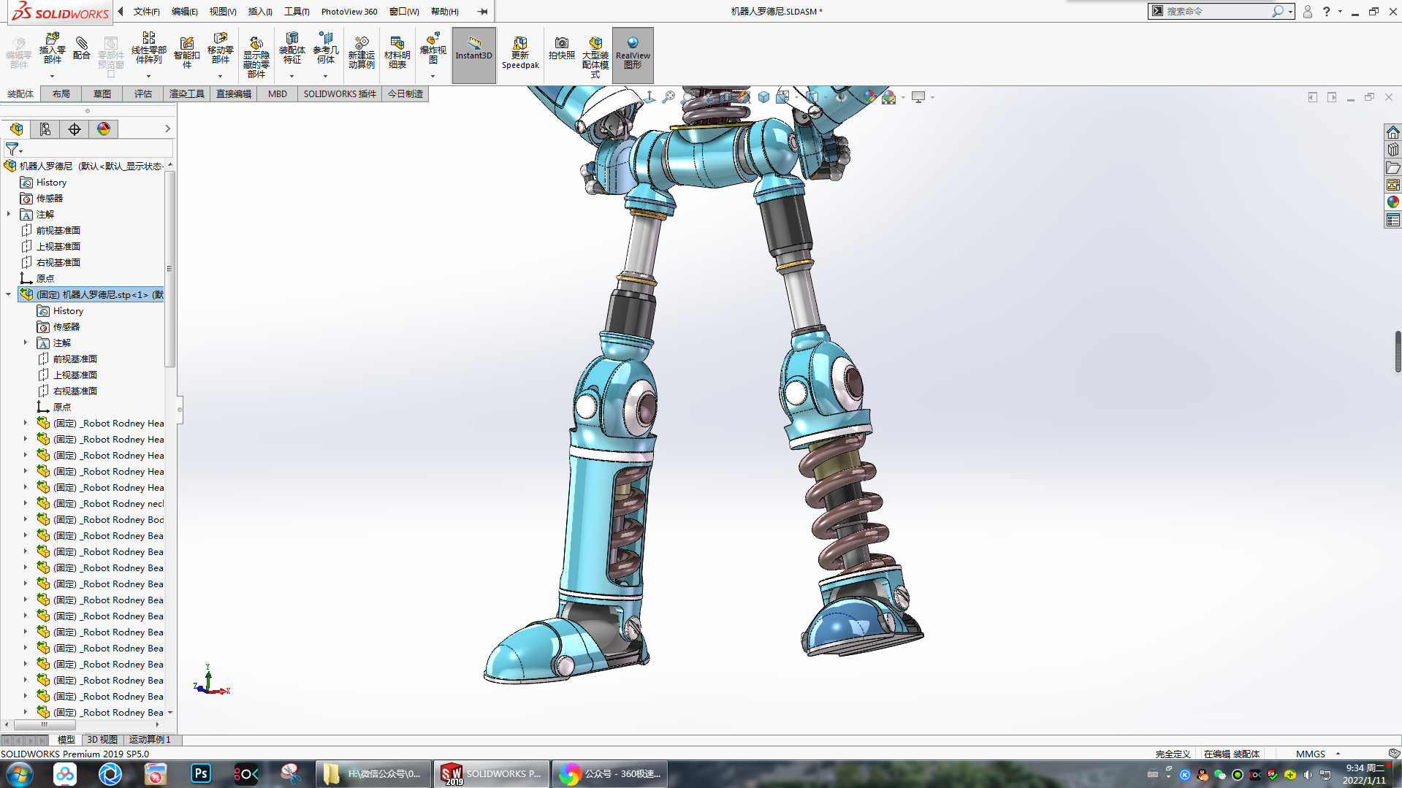
Task: Click the tree filter funnel icon
Action: [x=12, y=149]
